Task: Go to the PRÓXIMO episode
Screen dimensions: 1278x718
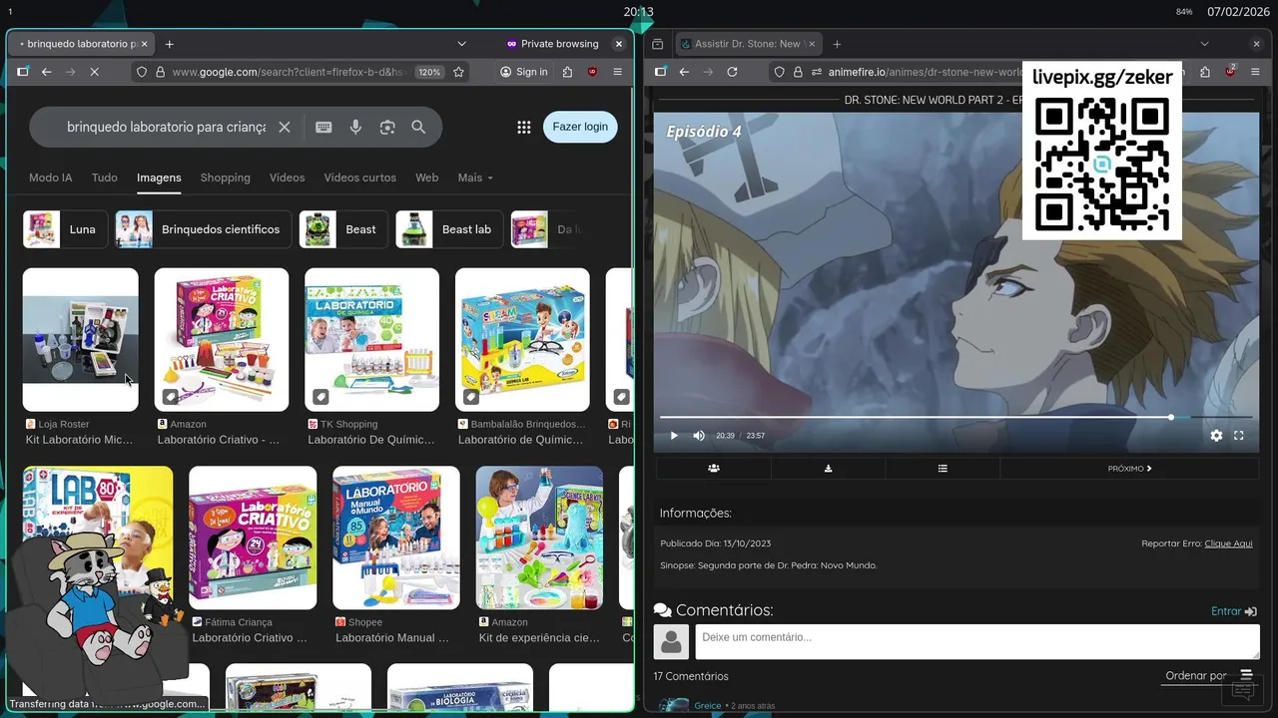Action: [x=1129, y=468]
